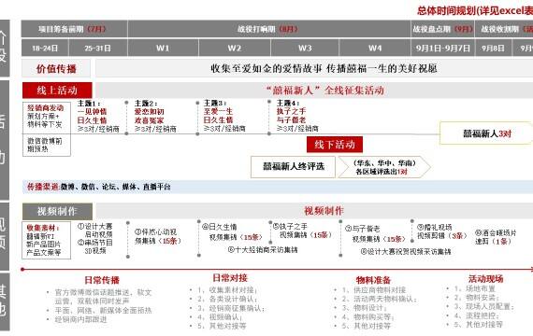Click the 18-24日 date header cell
The width and height of the screenshot is (533, 336).
pyautogui.click(x=45, y=48)
